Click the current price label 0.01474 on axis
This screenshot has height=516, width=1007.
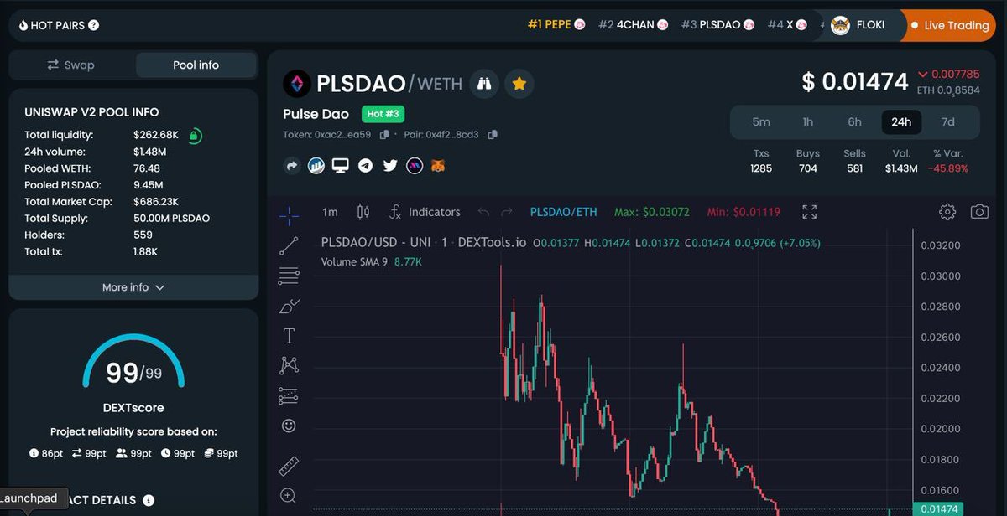tap(938, 509)
